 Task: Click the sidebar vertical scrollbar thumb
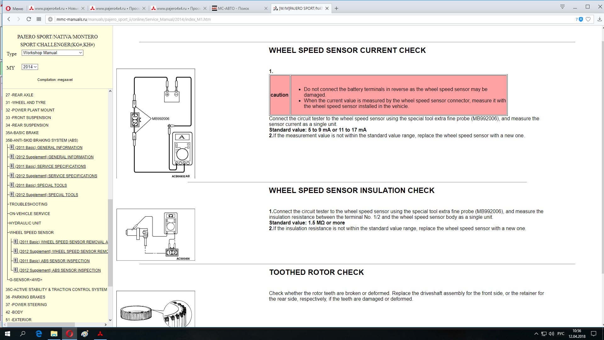(x=110, y=242)
